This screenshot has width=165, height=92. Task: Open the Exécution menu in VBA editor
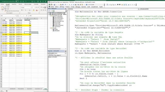click(x=84, y=7)
